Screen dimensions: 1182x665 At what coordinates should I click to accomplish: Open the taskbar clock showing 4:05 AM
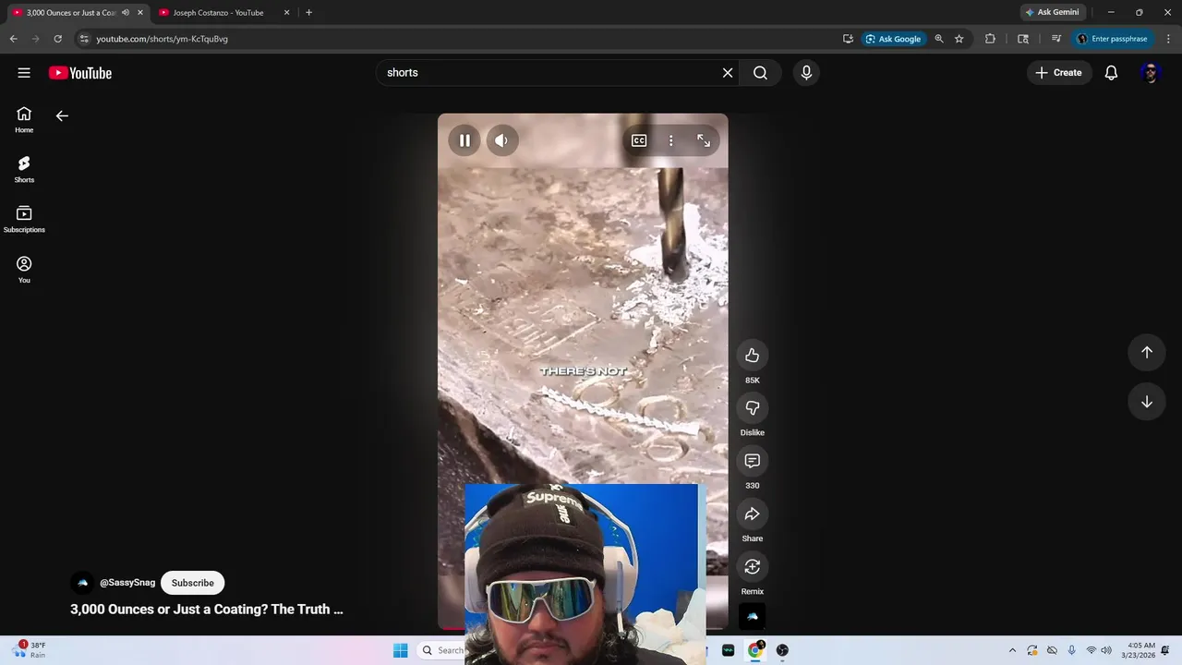coord(1138,650)
